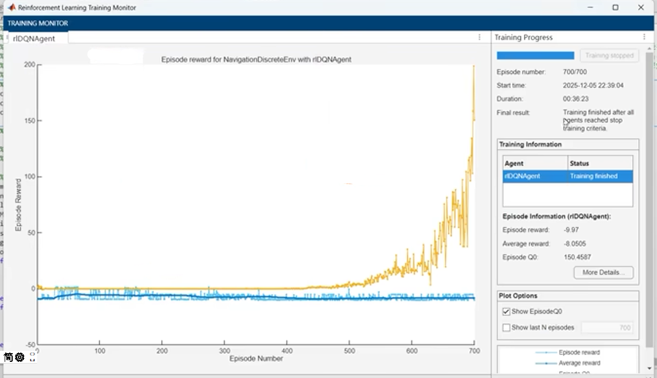Switch to the rlDQNAgent plot tab
Screen dimensions: 657x378
click(34, 38)
